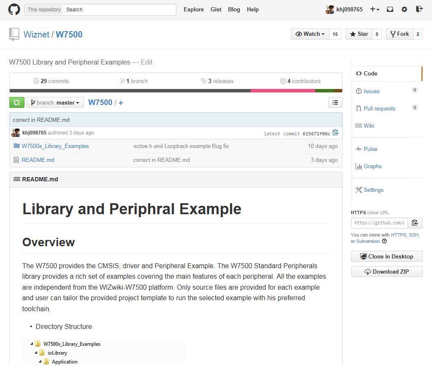The height and width of the screenshot is (366, 432).
Task: View the 3 releases page
Action: [217, 81]
